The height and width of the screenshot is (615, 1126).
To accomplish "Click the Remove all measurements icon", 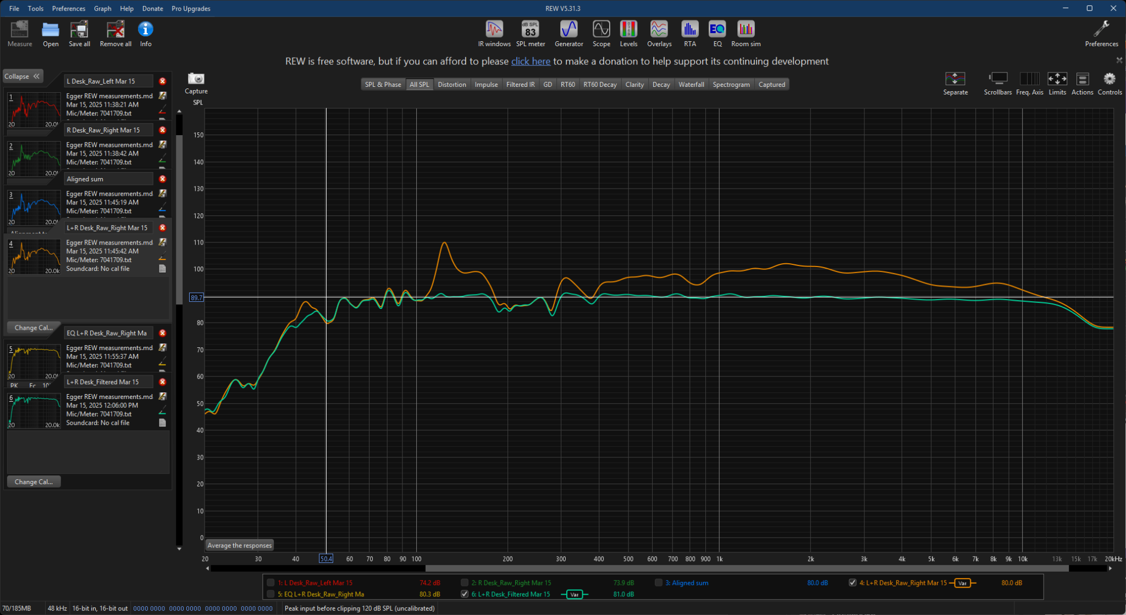I will (x=115, y=34).
